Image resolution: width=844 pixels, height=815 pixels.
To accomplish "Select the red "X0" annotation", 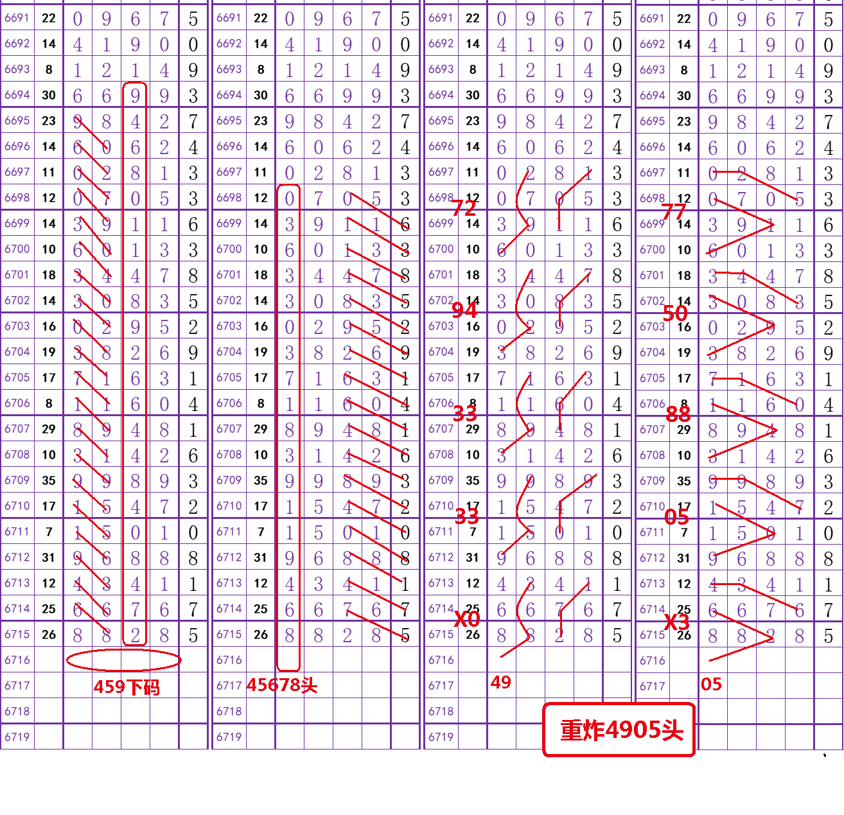I will (x=467, y=618).
